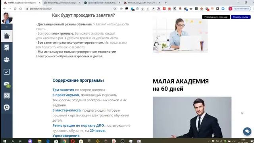Viewport: 254px width, 143px height.
Task: Click the text Все занятия практико-ориентированные
Action: pyautogui.click(x=71, y=43)
